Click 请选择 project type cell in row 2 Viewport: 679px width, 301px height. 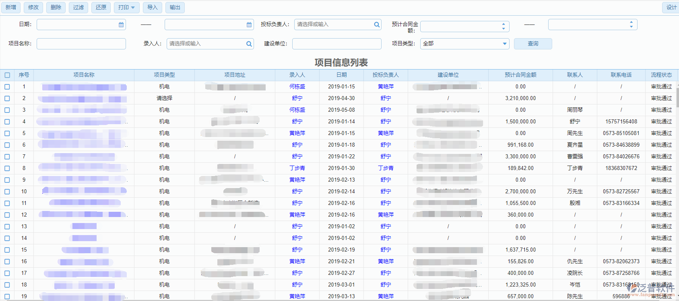coord(164,98)
